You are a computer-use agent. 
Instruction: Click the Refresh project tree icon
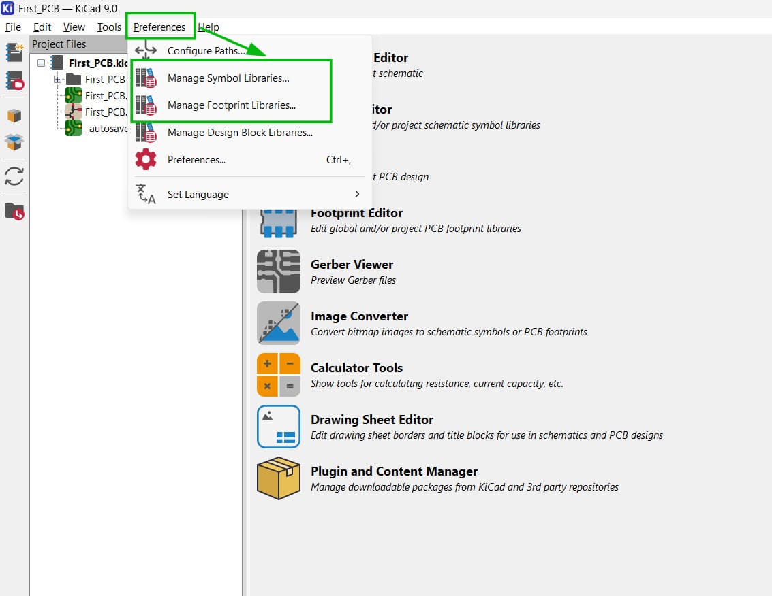click(x=14, y=177)
